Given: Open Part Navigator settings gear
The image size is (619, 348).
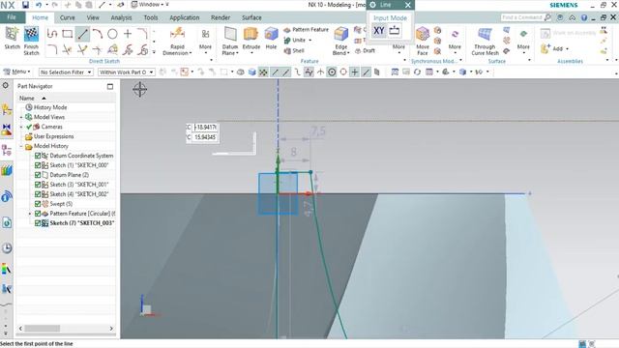Looking at the screenshot, I should click(x=6, y=86).
